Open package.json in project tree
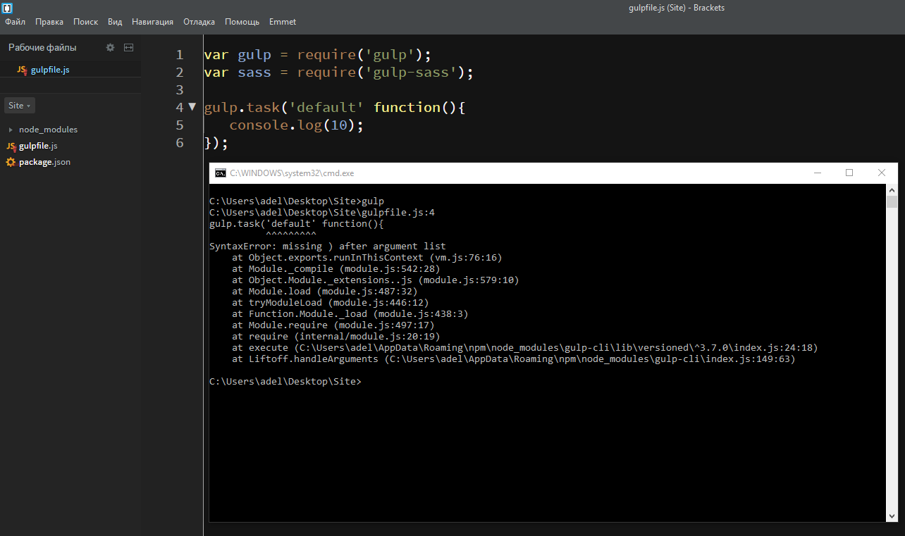 [x=44, y=162]
